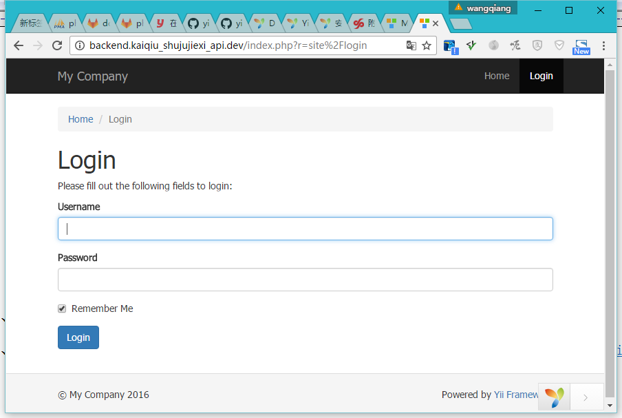Click the Login breadcrumb text
The image size is (622, 418).
point(120,119)
